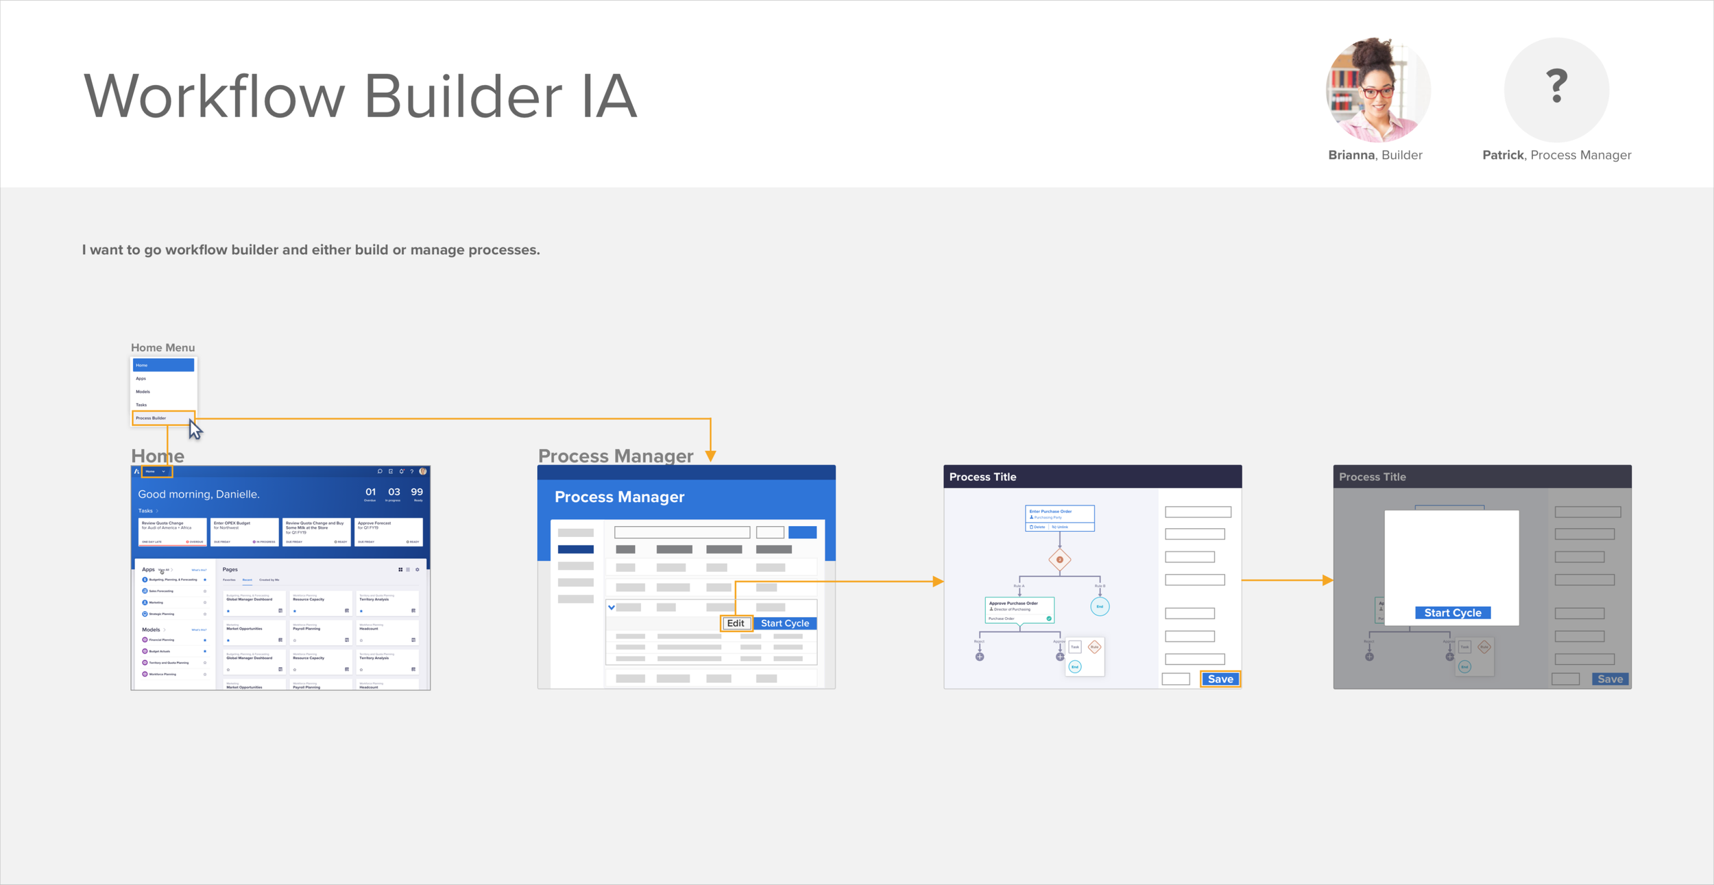The height and width of the screenshot is (885, 1714).
Task: Switch Pages to grid view icon
Action: point(400,569)
